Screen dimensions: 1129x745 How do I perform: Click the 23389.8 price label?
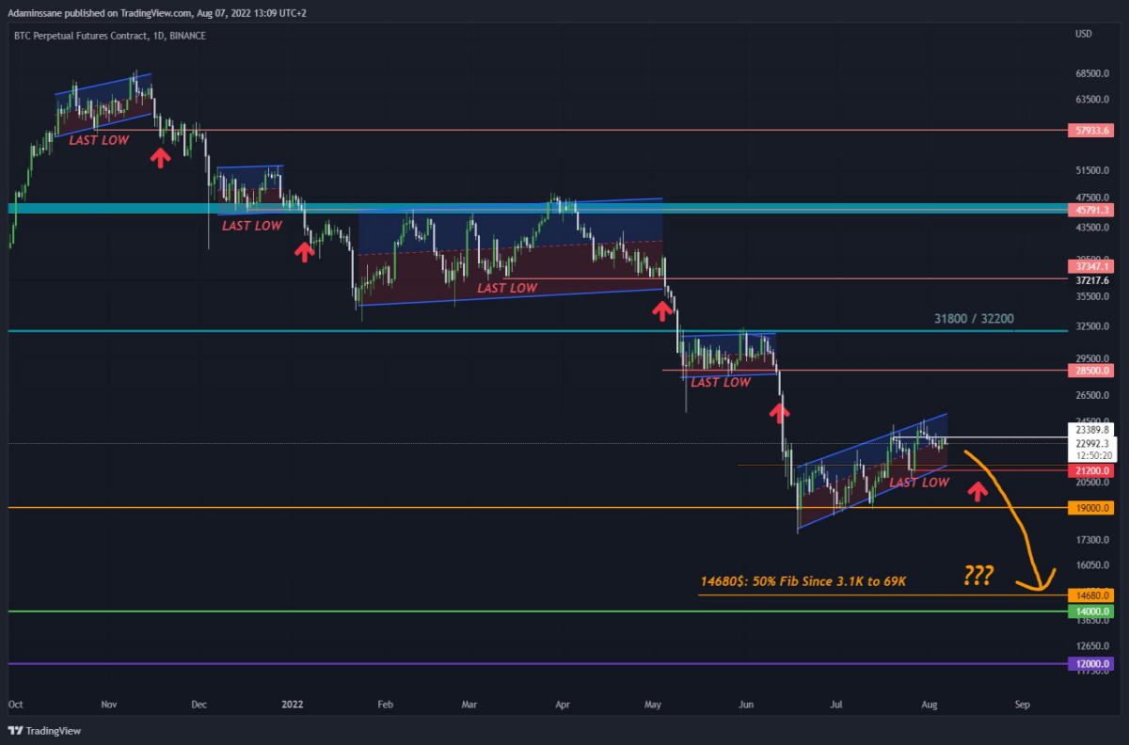1091,430
